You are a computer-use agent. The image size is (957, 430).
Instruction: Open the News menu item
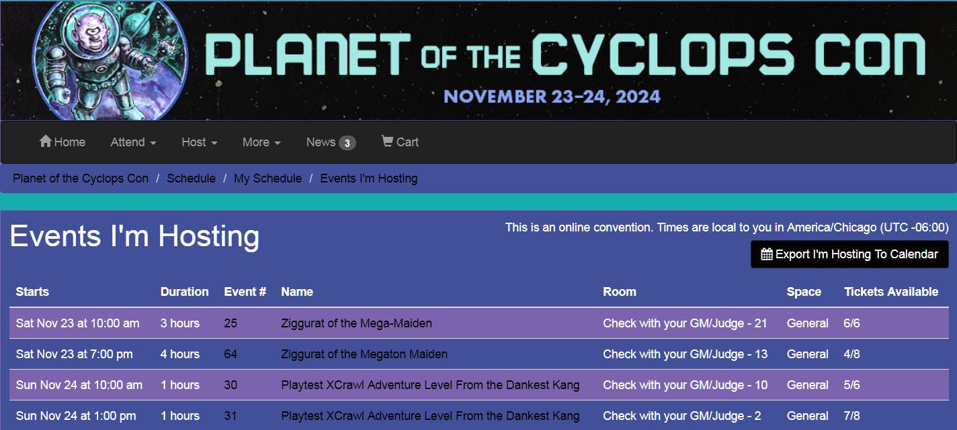(321, 142)
